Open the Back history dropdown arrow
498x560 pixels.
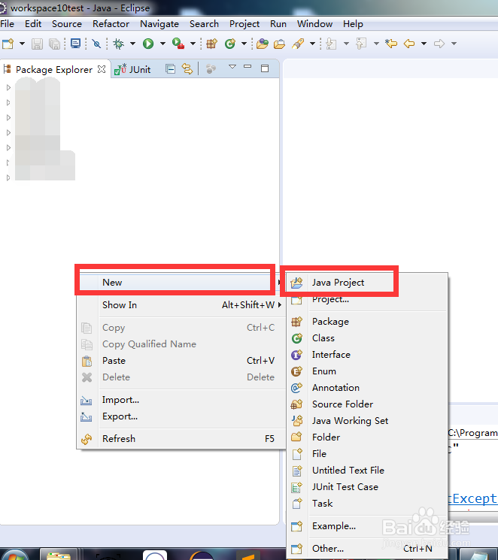pos(424,44)
